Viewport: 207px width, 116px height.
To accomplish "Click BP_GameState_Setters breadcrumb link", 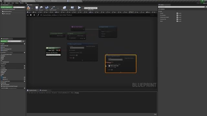I will click(x=49, y=15).
